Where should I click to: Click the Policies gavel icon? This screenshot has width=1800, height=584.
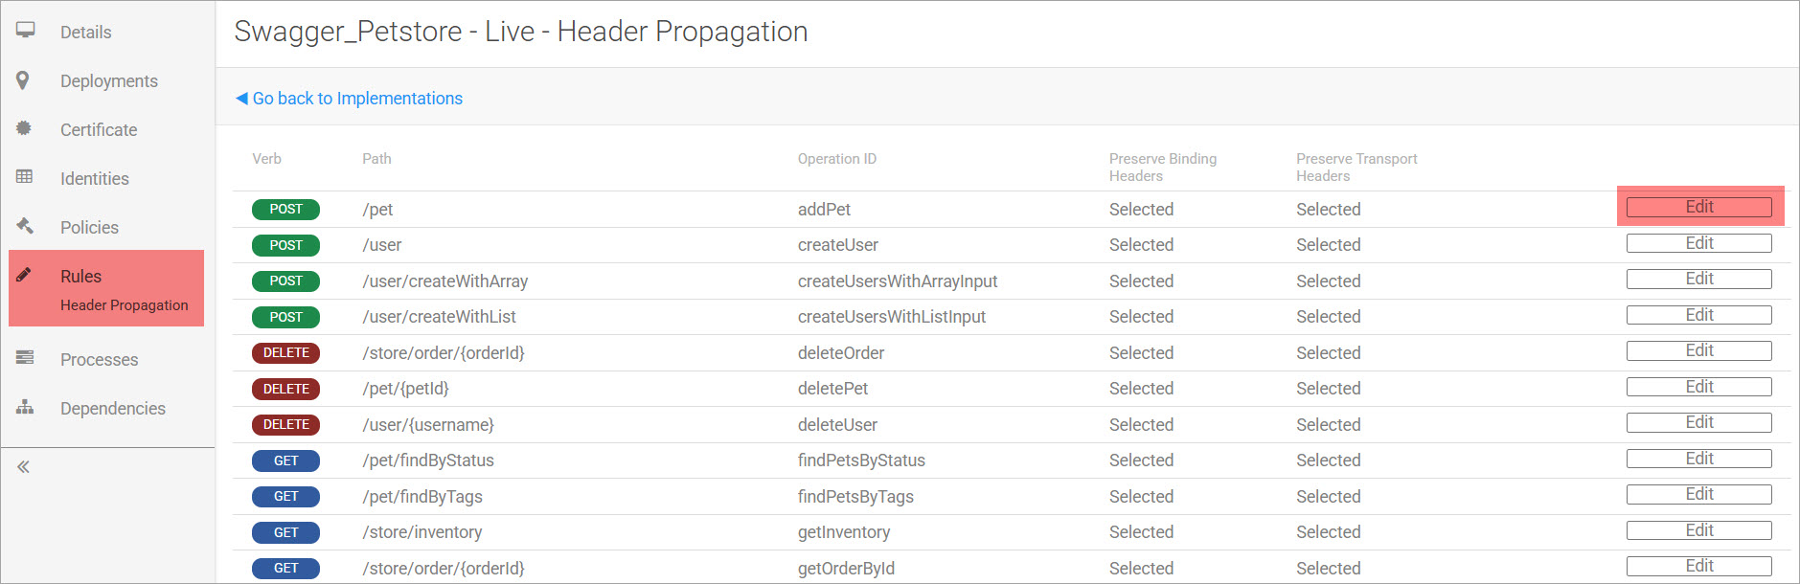coord(25,226)
